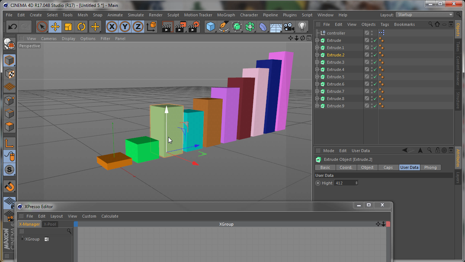Expand the XGroup in X-Manager
Viewport: 465px width, 262px height.
[23, 239]
